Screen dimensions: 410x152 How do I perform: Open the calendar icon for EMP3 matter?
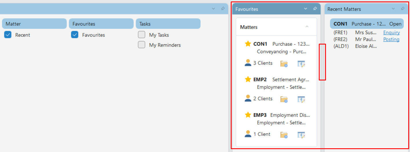301,135
